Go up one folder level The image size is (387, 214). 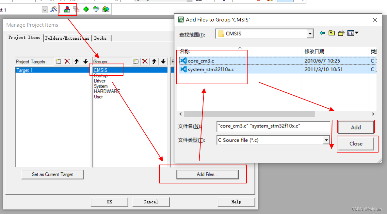(x=332, y=33)
